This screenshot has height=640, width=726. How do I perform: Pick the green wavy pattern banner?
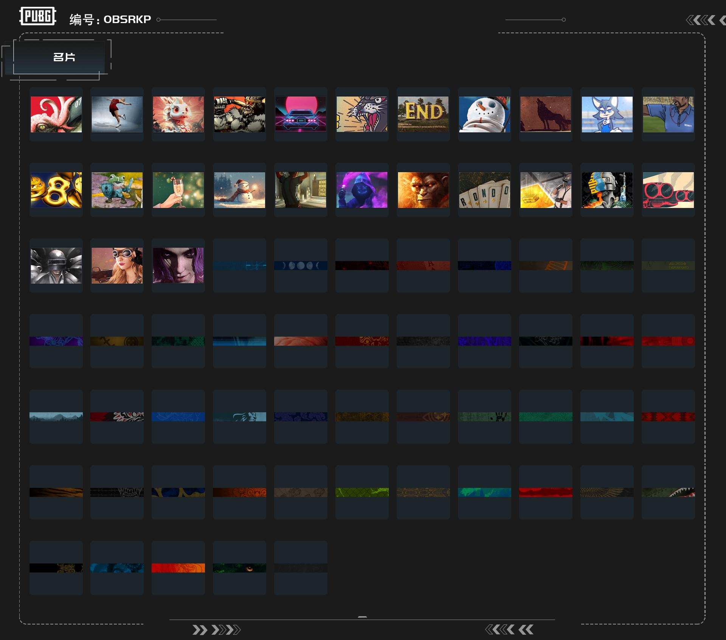click(546, 417)
